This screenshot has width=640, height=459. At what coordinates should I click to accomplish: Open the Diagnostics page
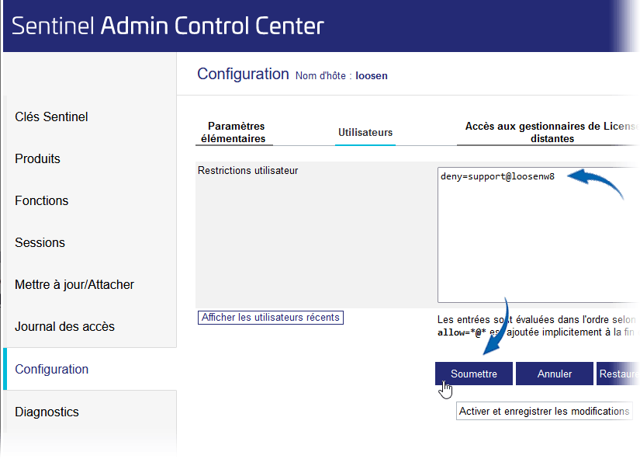click(x=47, y=412)
